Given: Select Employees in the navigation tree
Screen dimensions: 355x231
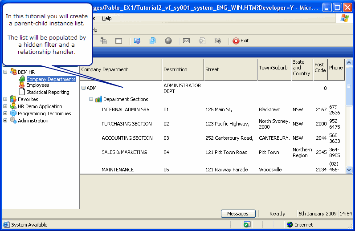Looking at the screenshot, I should click(37, 85).
